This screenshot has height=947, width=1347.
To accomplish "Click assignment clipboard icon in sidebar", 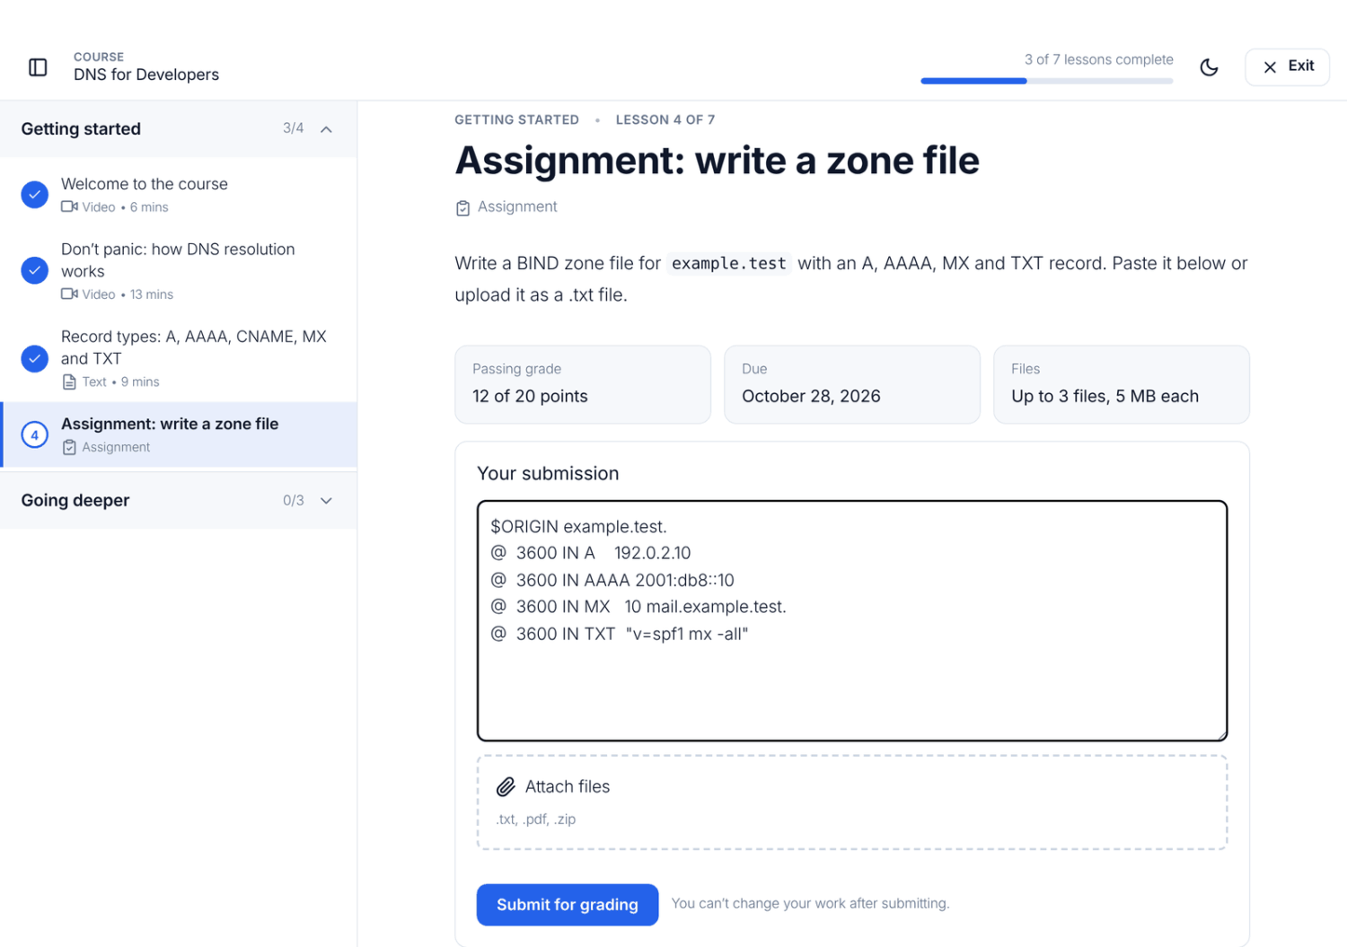I will point(69,447).
